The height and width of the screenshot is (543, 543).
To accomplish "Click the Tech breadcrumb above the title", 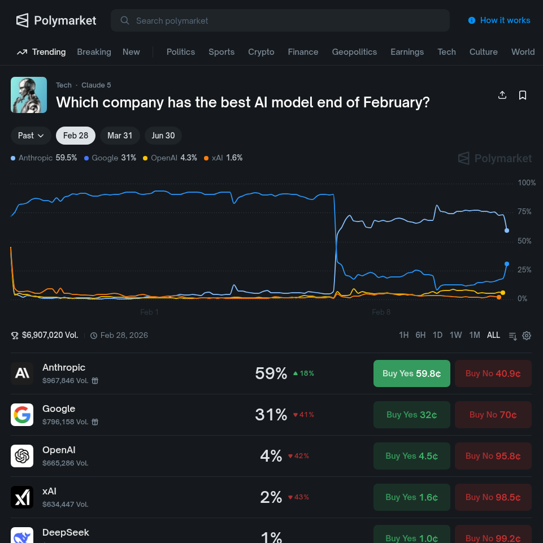I will click(64, 85).
